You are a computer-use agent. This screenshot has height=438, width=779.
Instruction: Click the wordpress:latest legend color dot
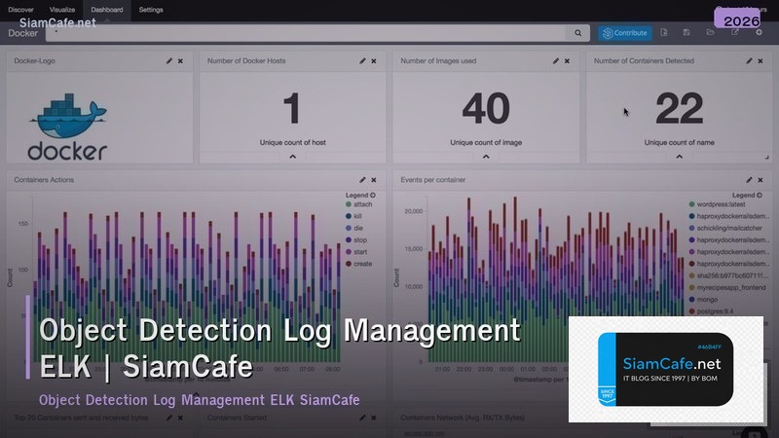pos(691,204)
